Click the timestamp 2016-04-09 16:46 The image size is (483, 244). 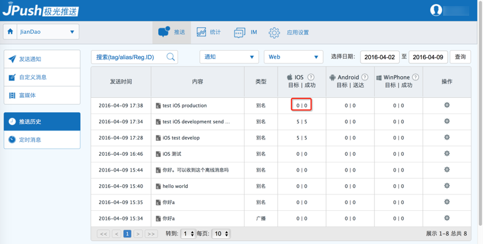(x=121, y=154)
